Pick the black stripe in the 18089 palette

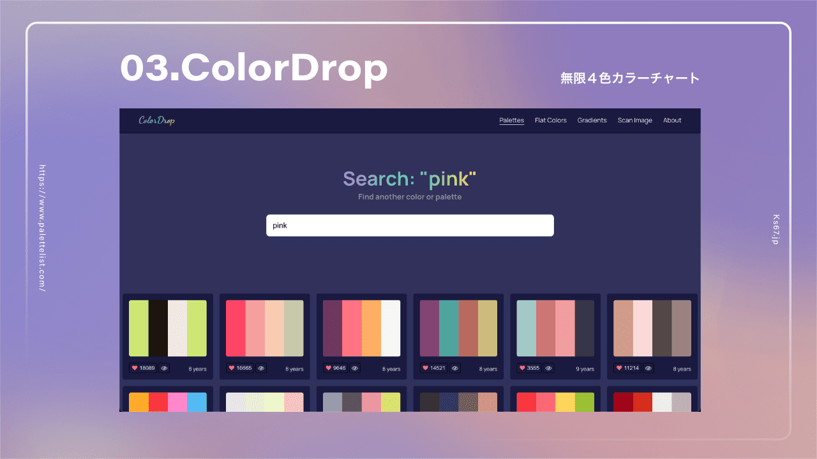[x=158, y=328]
